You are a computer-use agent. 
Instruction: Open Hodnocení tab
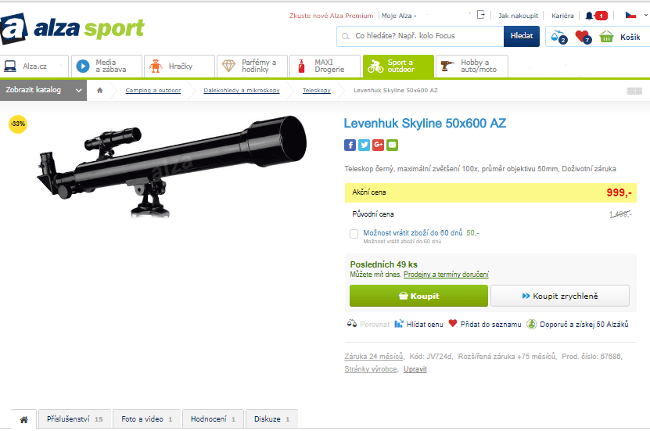click(x=213, y=419)
